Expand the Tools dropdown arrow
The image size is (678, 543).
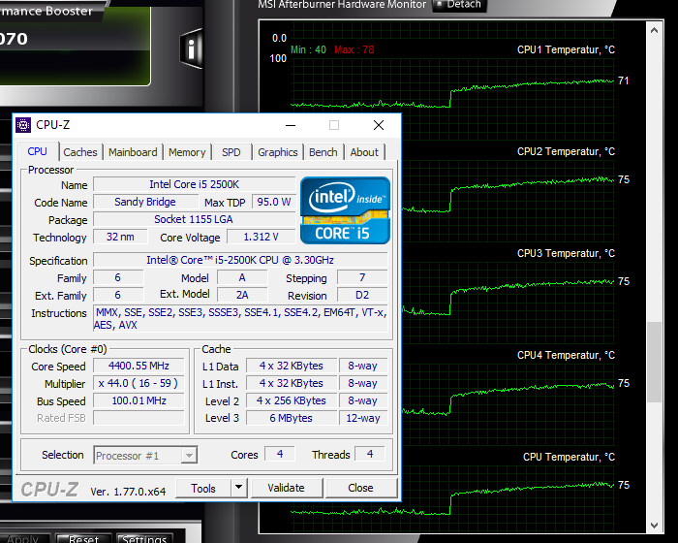click(x=238, y=488)
